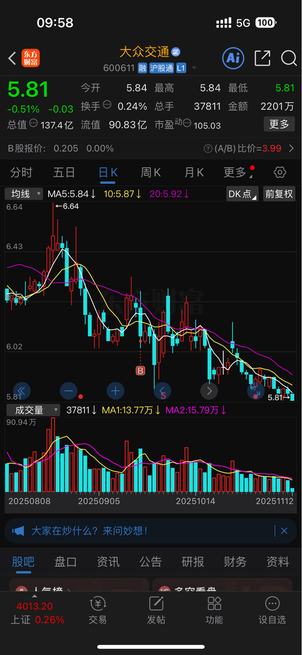Tap the stock name 大众交通
302x655 pixels.
click(x=145, y=52)
